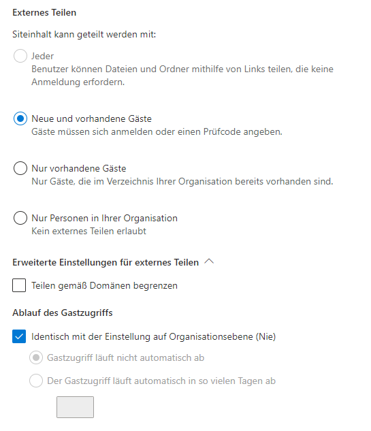Enable the "Teilen gemäß Domänen begrenzen" checkbox
This screenshot has width=371, height=431.
click(19, 285)
